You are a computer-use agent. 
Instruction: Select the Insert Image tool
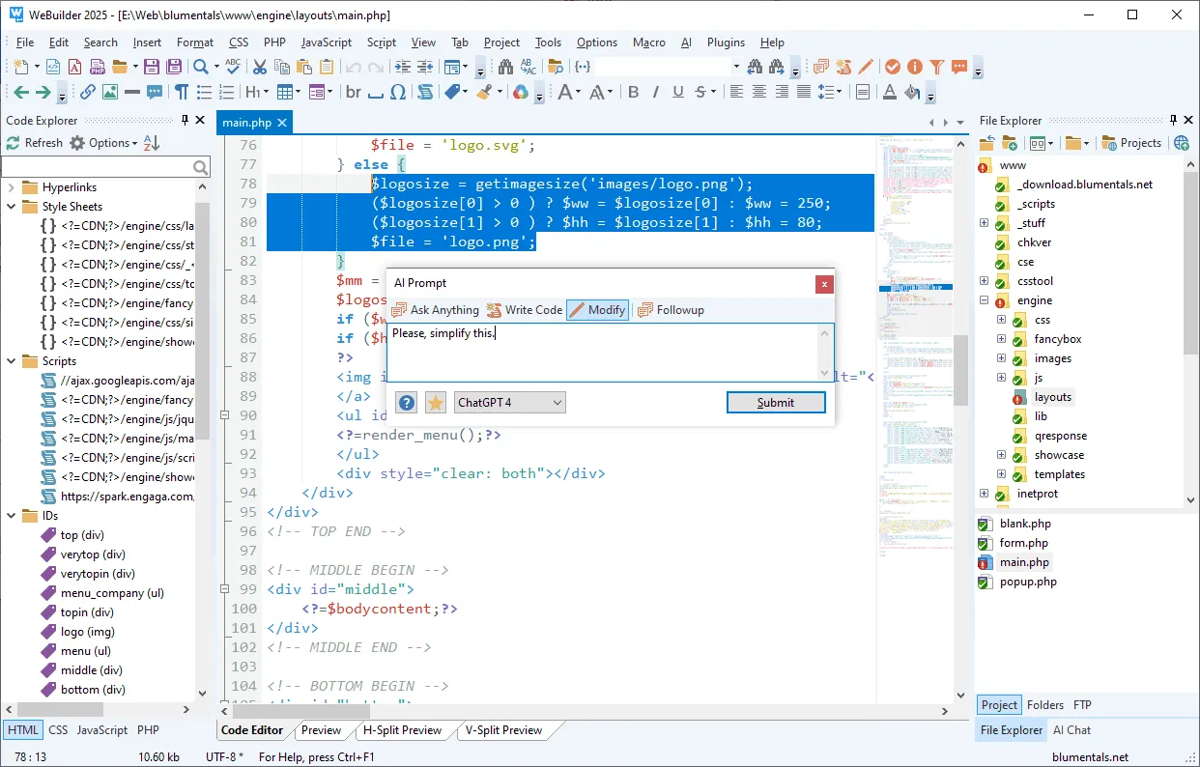click(109, 92)
